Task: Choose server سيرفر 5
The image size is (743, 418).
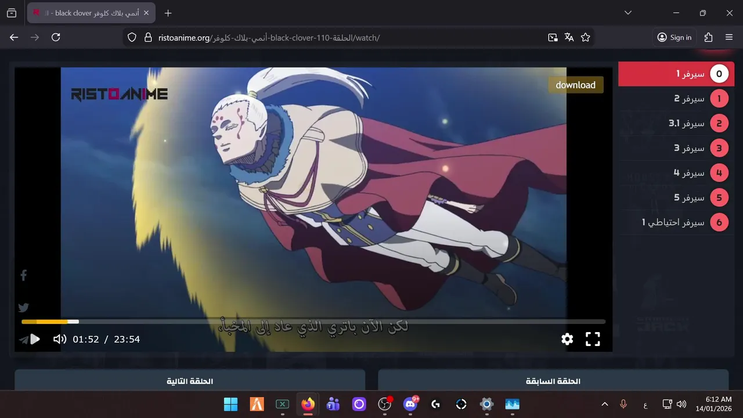Action: (x=676, y=197)
